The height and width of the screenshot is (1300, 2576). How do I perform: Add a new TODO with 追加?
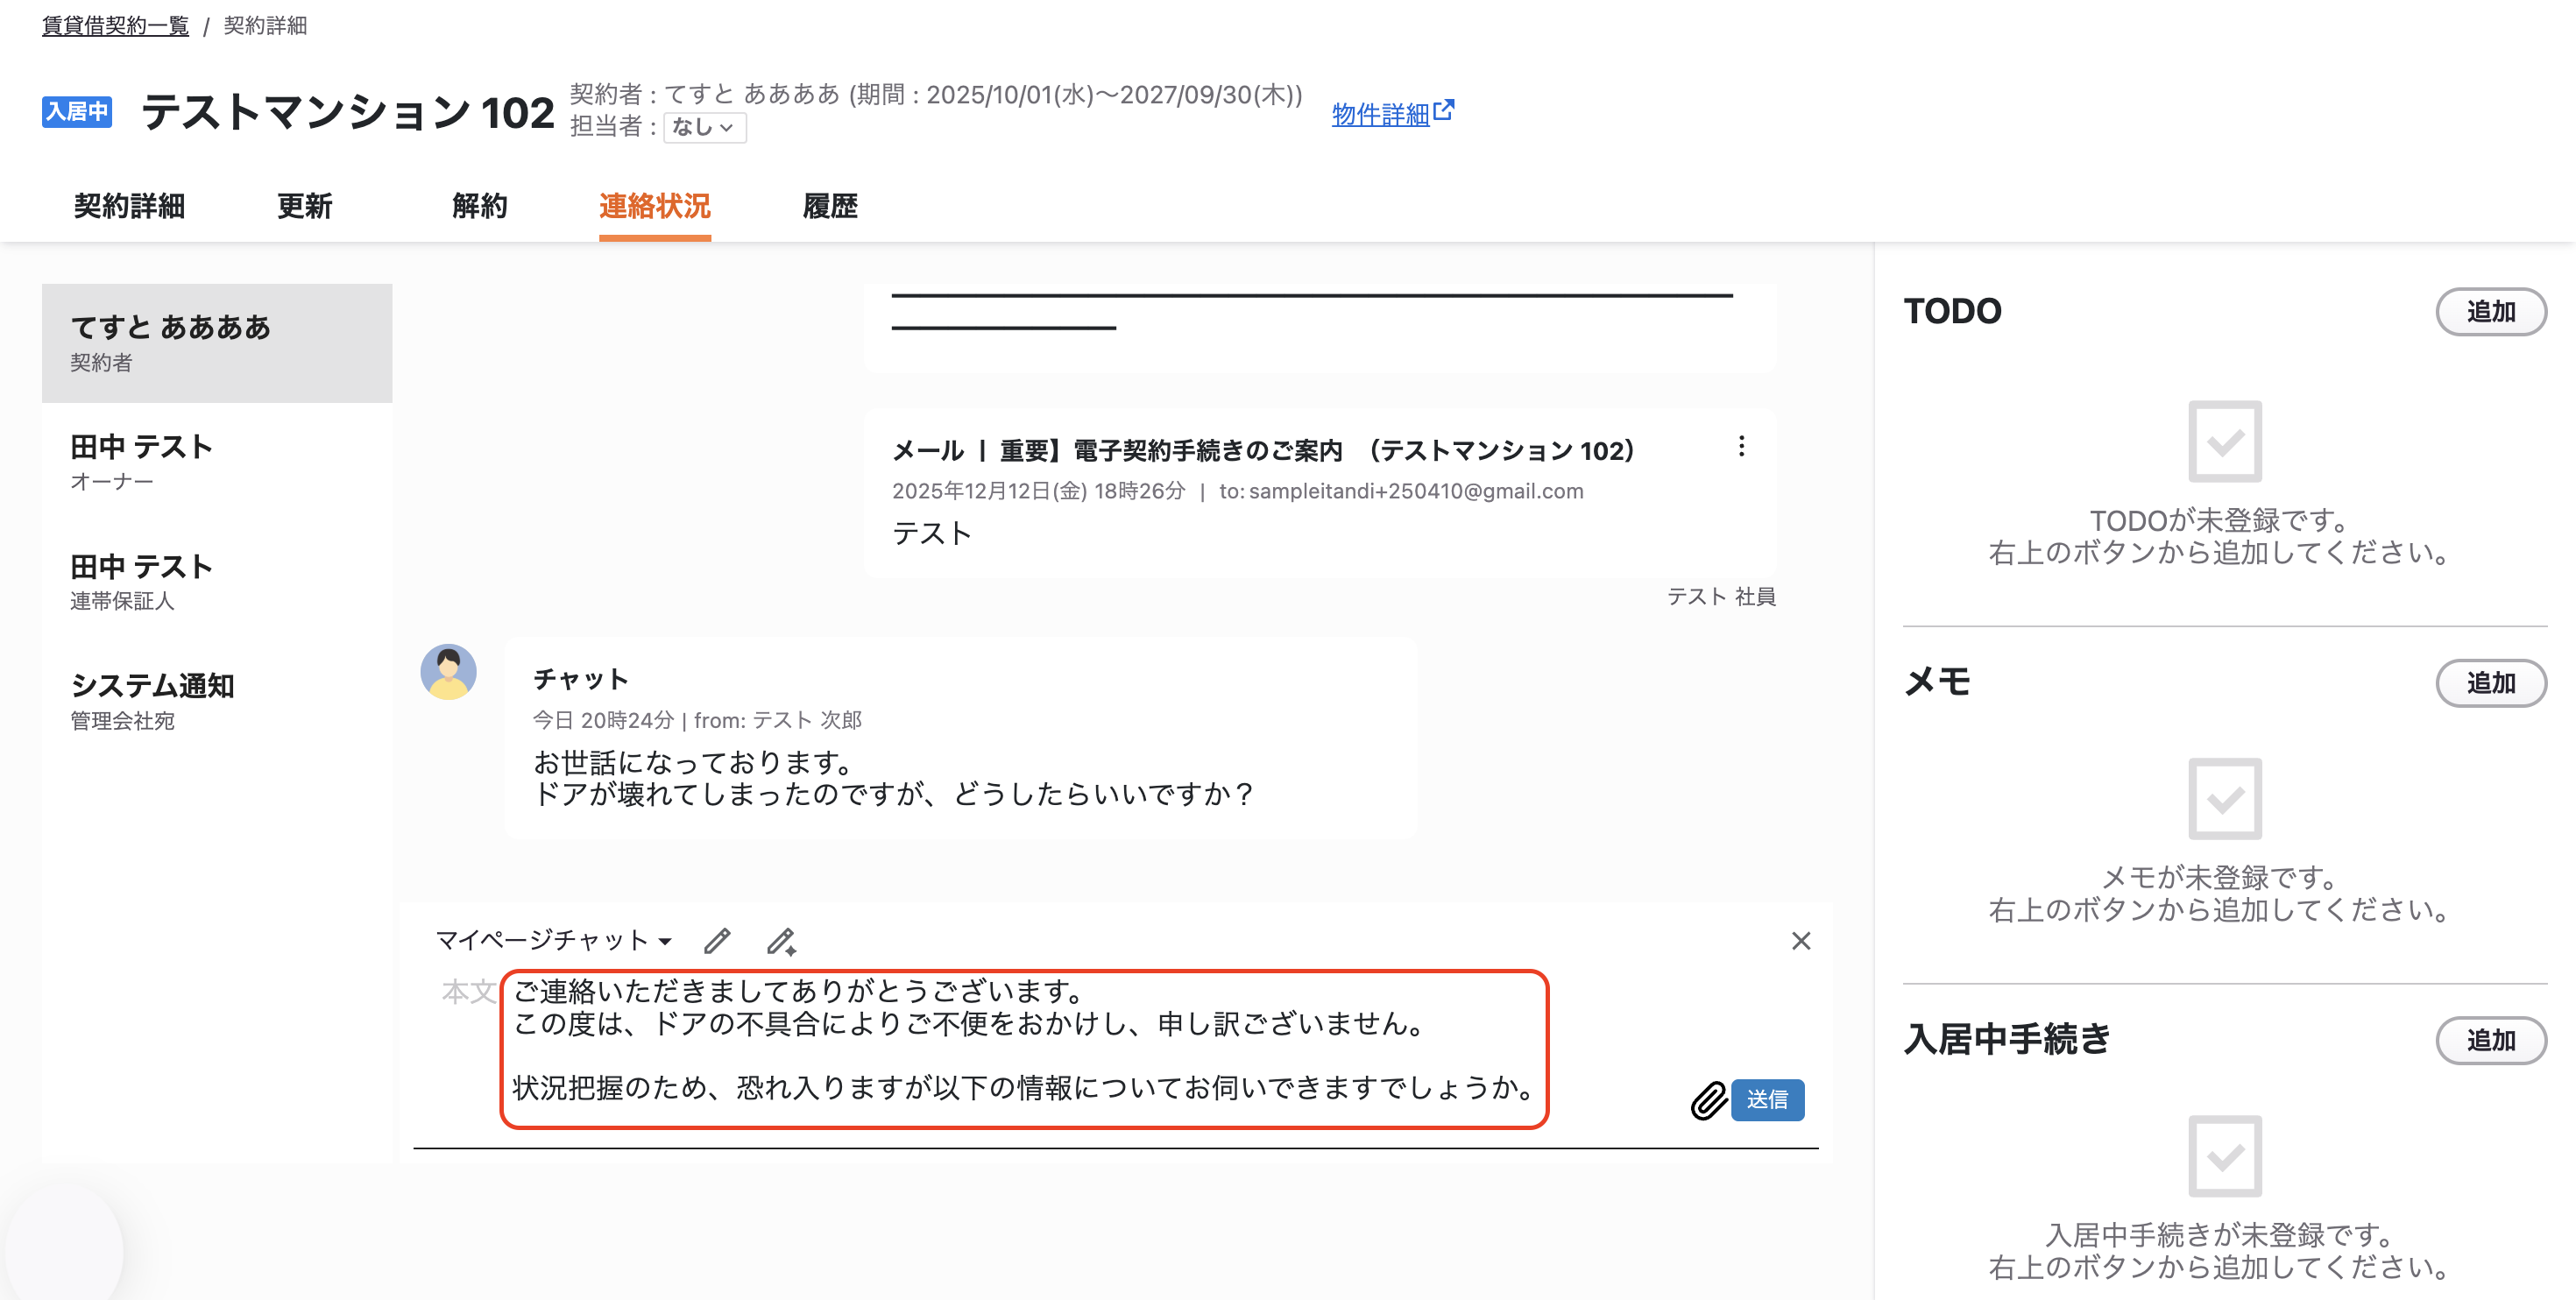[x=2491, y=312]
